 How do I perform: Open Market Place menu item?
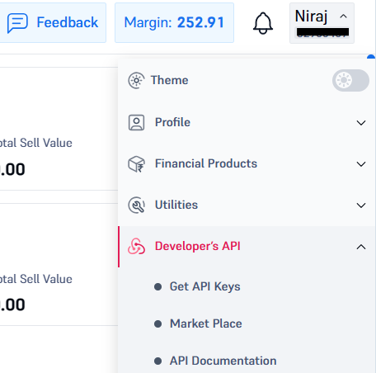coord(206,323)
